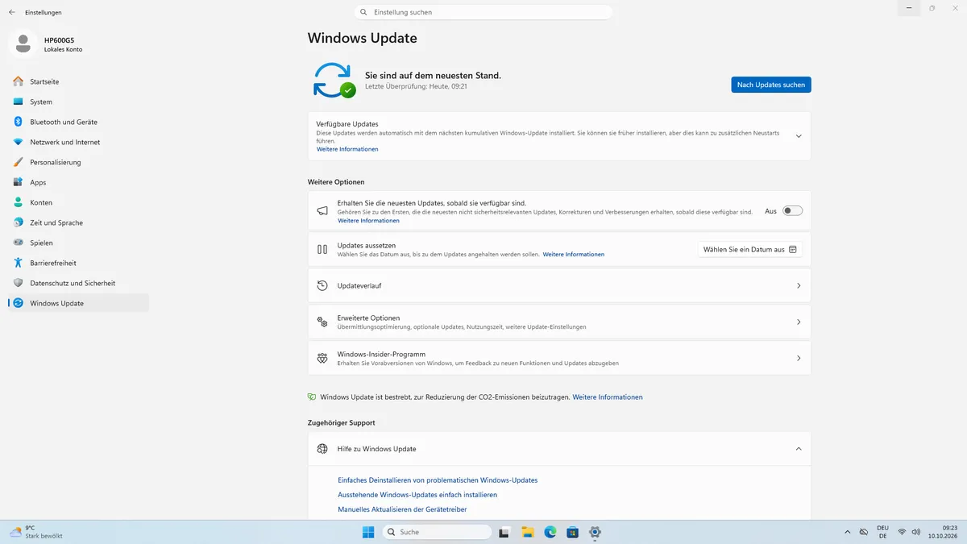Open Erweiterte Optionen
The width and height of the screenshot is (967, 544).
point(559,322)
